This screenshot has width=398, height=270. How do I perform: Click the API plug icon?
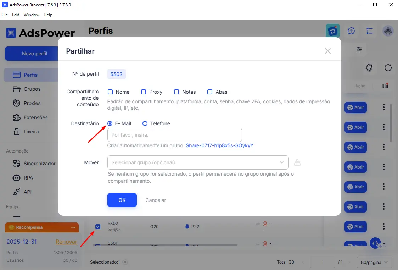[x=17, y=192]
